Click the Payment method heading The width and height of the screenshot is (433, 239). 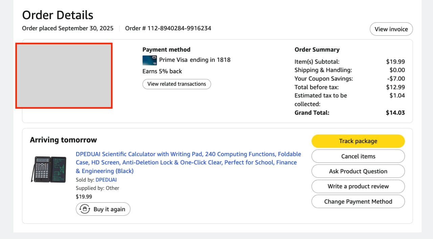166,49
